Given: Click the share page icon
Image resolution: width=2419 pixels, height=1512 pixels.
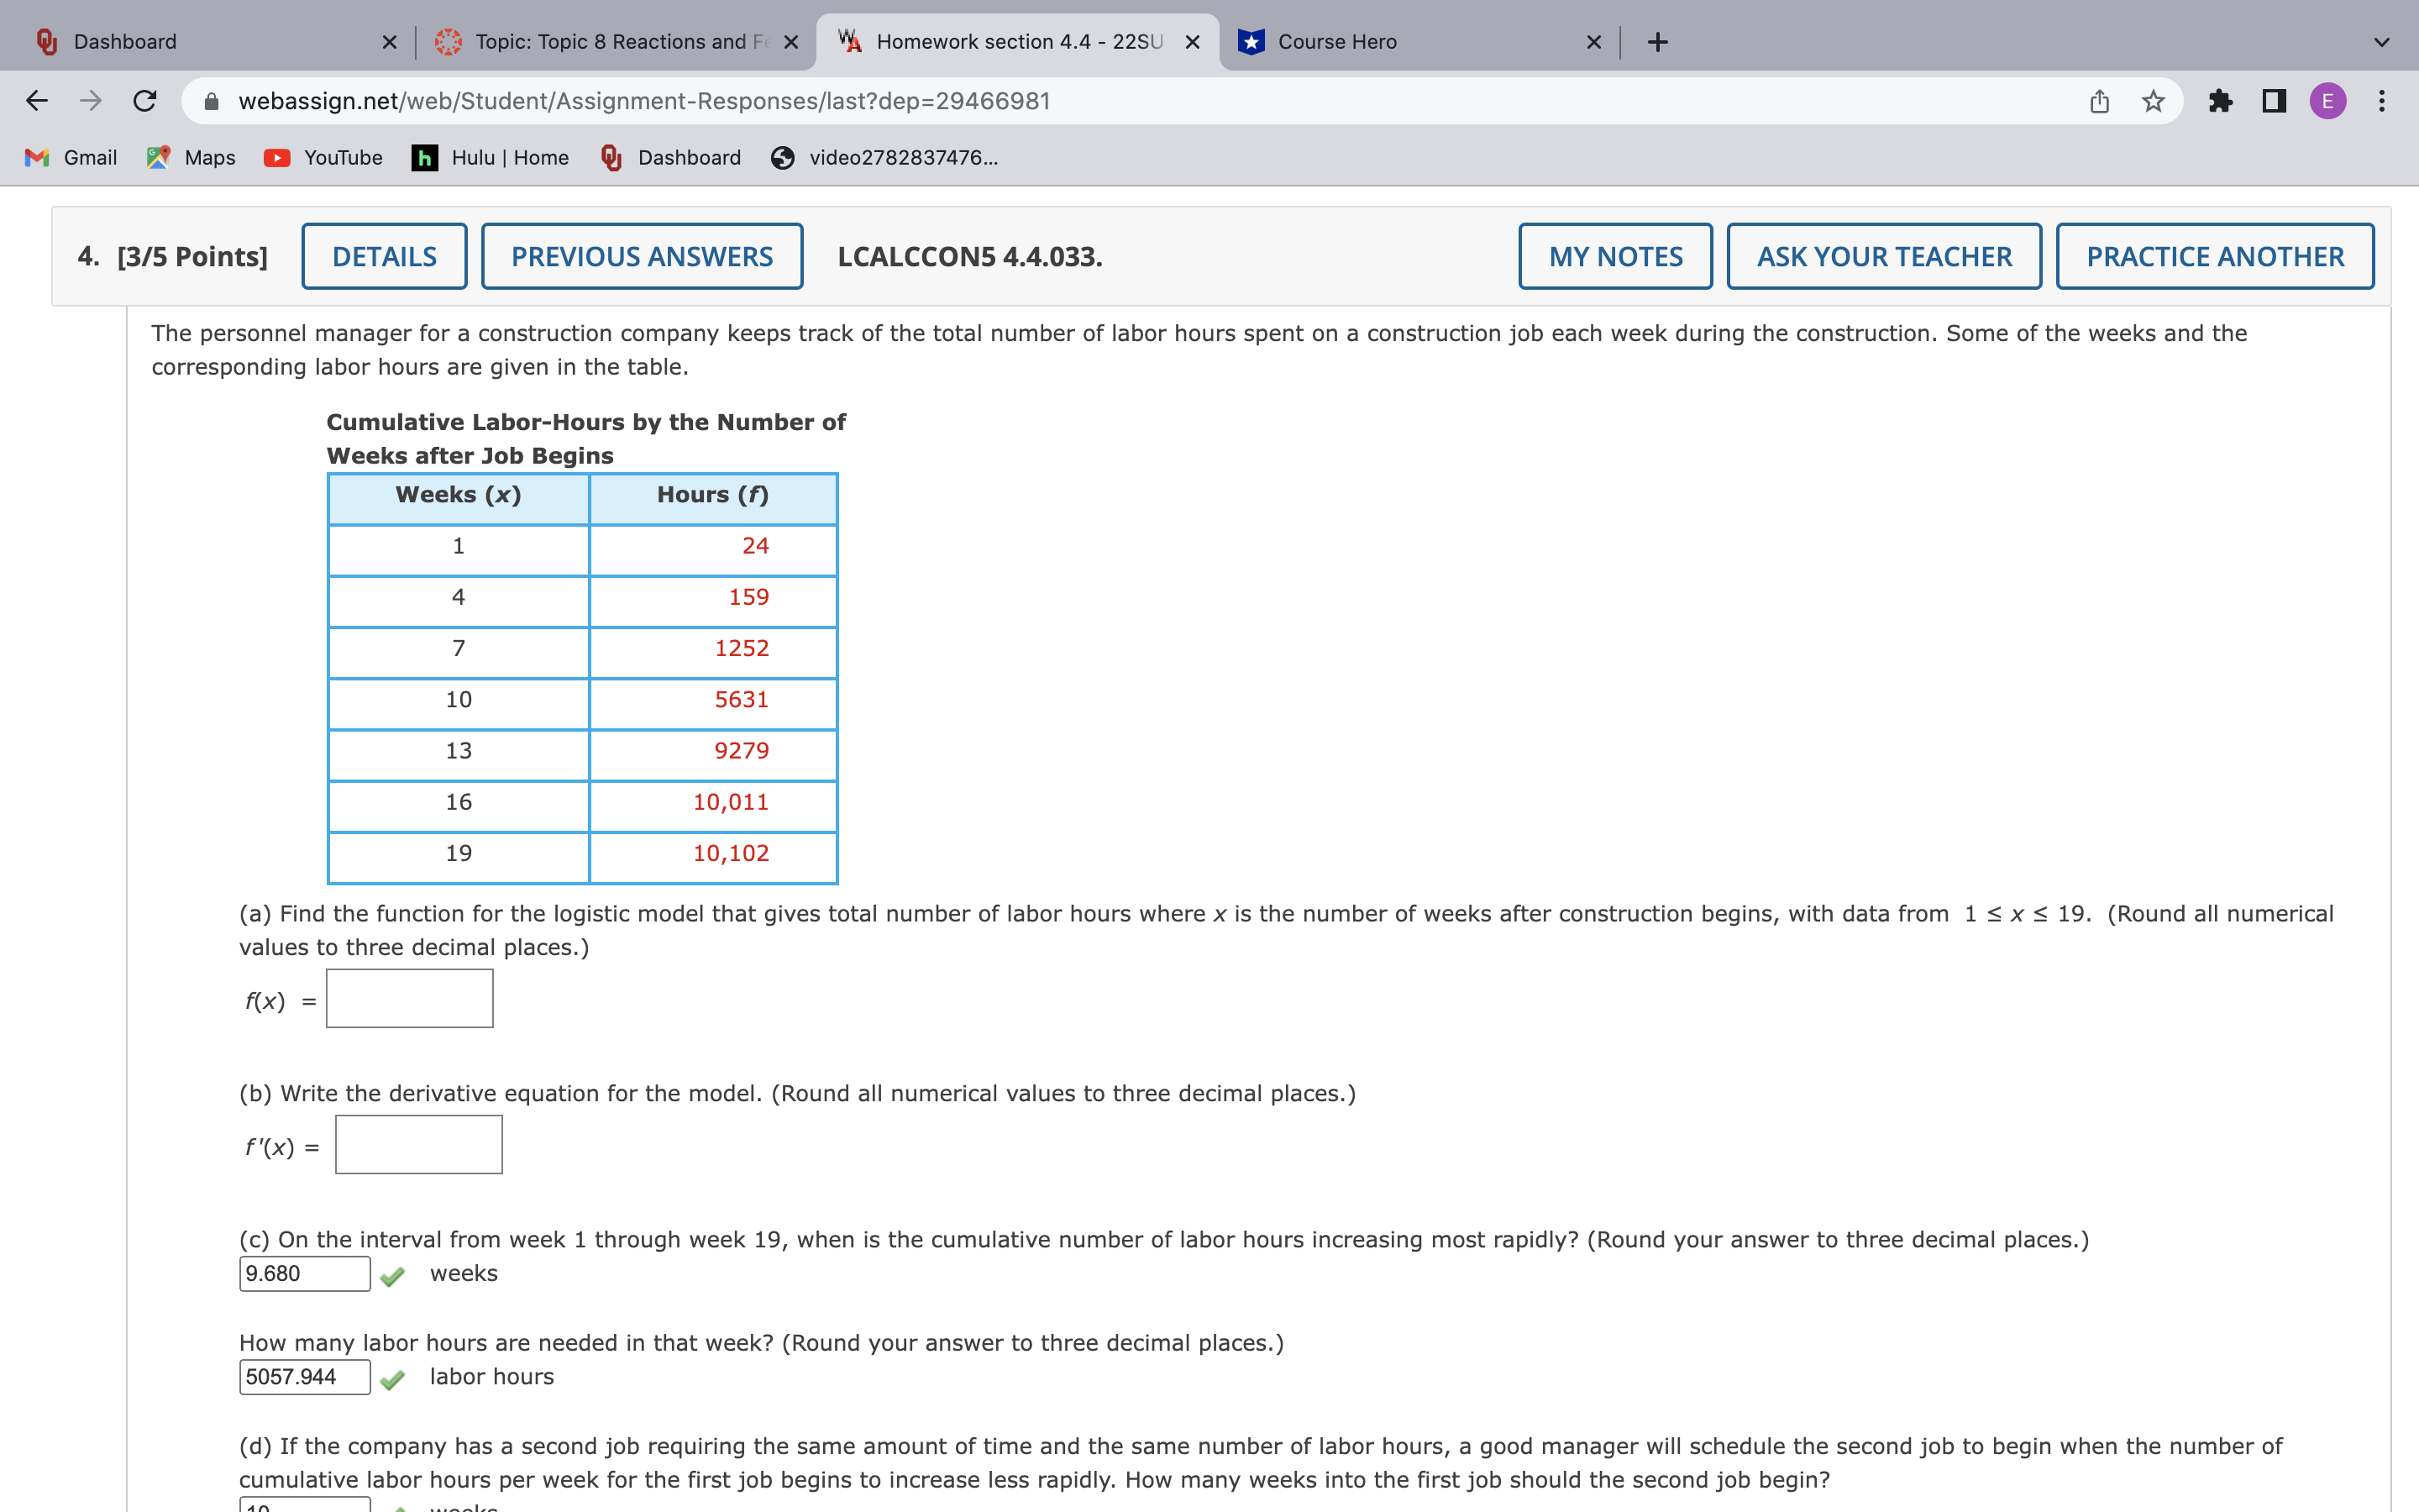Looking at the screenshot, I should coord(2099,101).
